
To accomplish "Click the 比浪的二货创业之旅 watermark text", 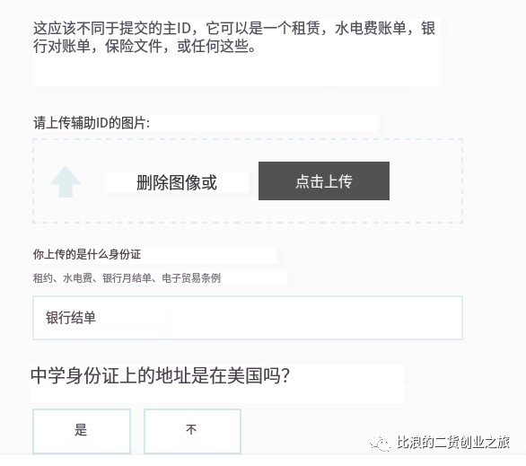I will pyautogui.click(x=453, y=442).
